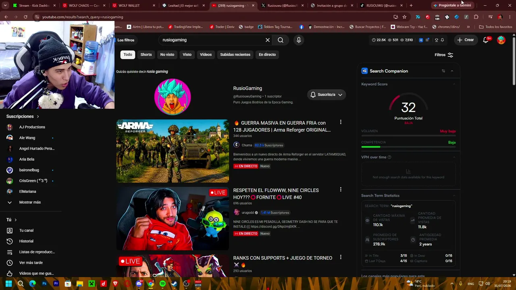Open the RusioGaming channel name
Screen dimensions: 516x290
coord(248,88)
